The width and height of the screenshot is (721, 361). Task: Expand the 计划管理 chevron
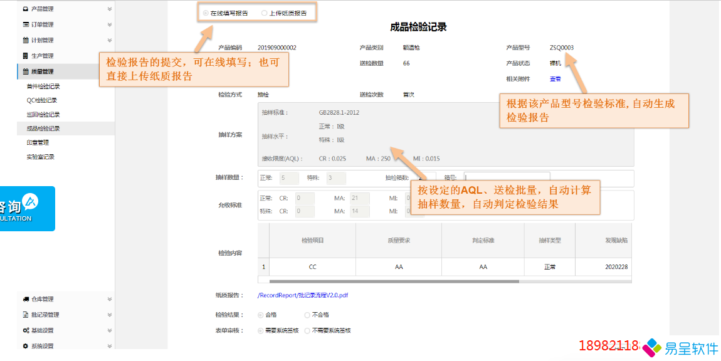(x=110, y=41)
